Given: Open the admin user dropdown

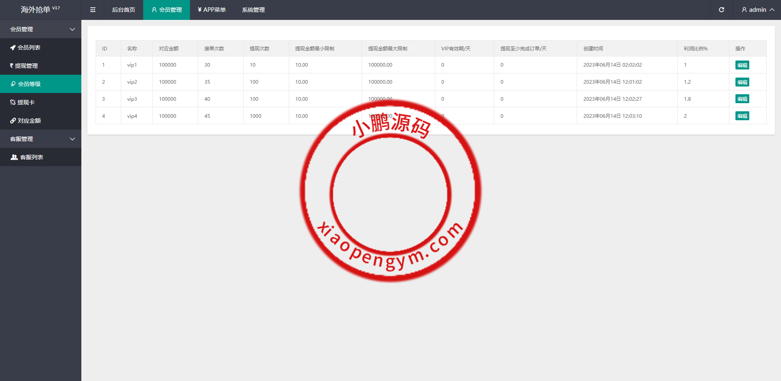Looking at the screenshot, I should pyautogui.click(x=757, y=10).
